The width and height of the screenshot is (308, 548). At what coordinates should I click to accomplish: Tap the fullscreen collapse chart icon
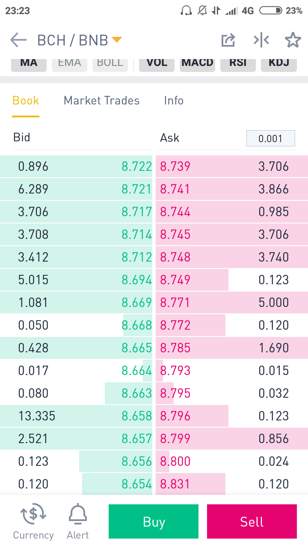coord(261,40)
